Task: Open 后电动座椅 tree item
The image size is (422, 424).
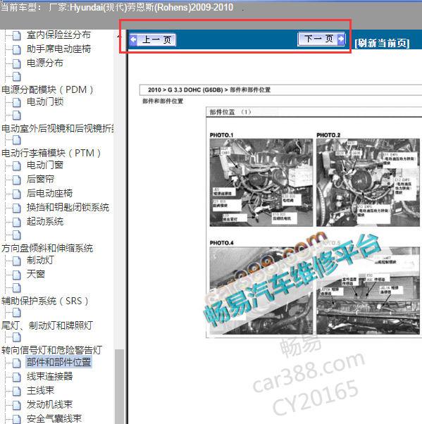Action: pos(49,193)
